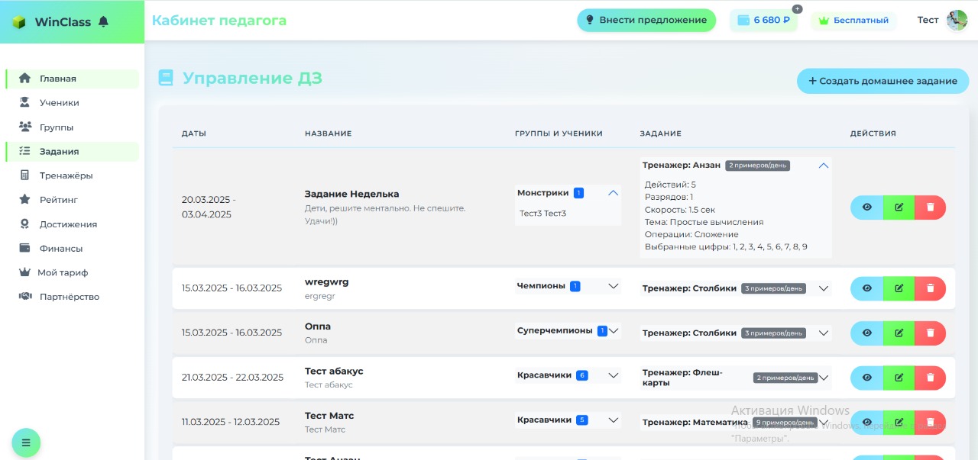The width and height of the screenshot is (978, 460).
Task: Click Создать домашнее задание button
Action: 882,81
